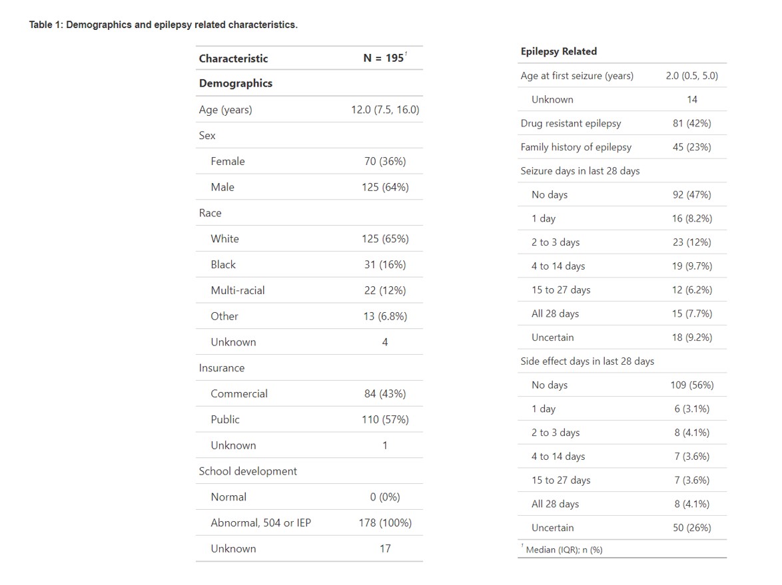Image resolution: width=782 pixels, height=585 pixels.
Task: Click the "Age at first seizure (years)" label
Action: click(577, 76)
